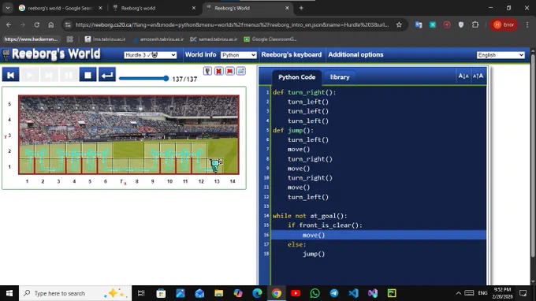Viewport: 536px width, 301px height.
Task: Click the reset-to-beginning playback button
Action: tap(10, 75)
